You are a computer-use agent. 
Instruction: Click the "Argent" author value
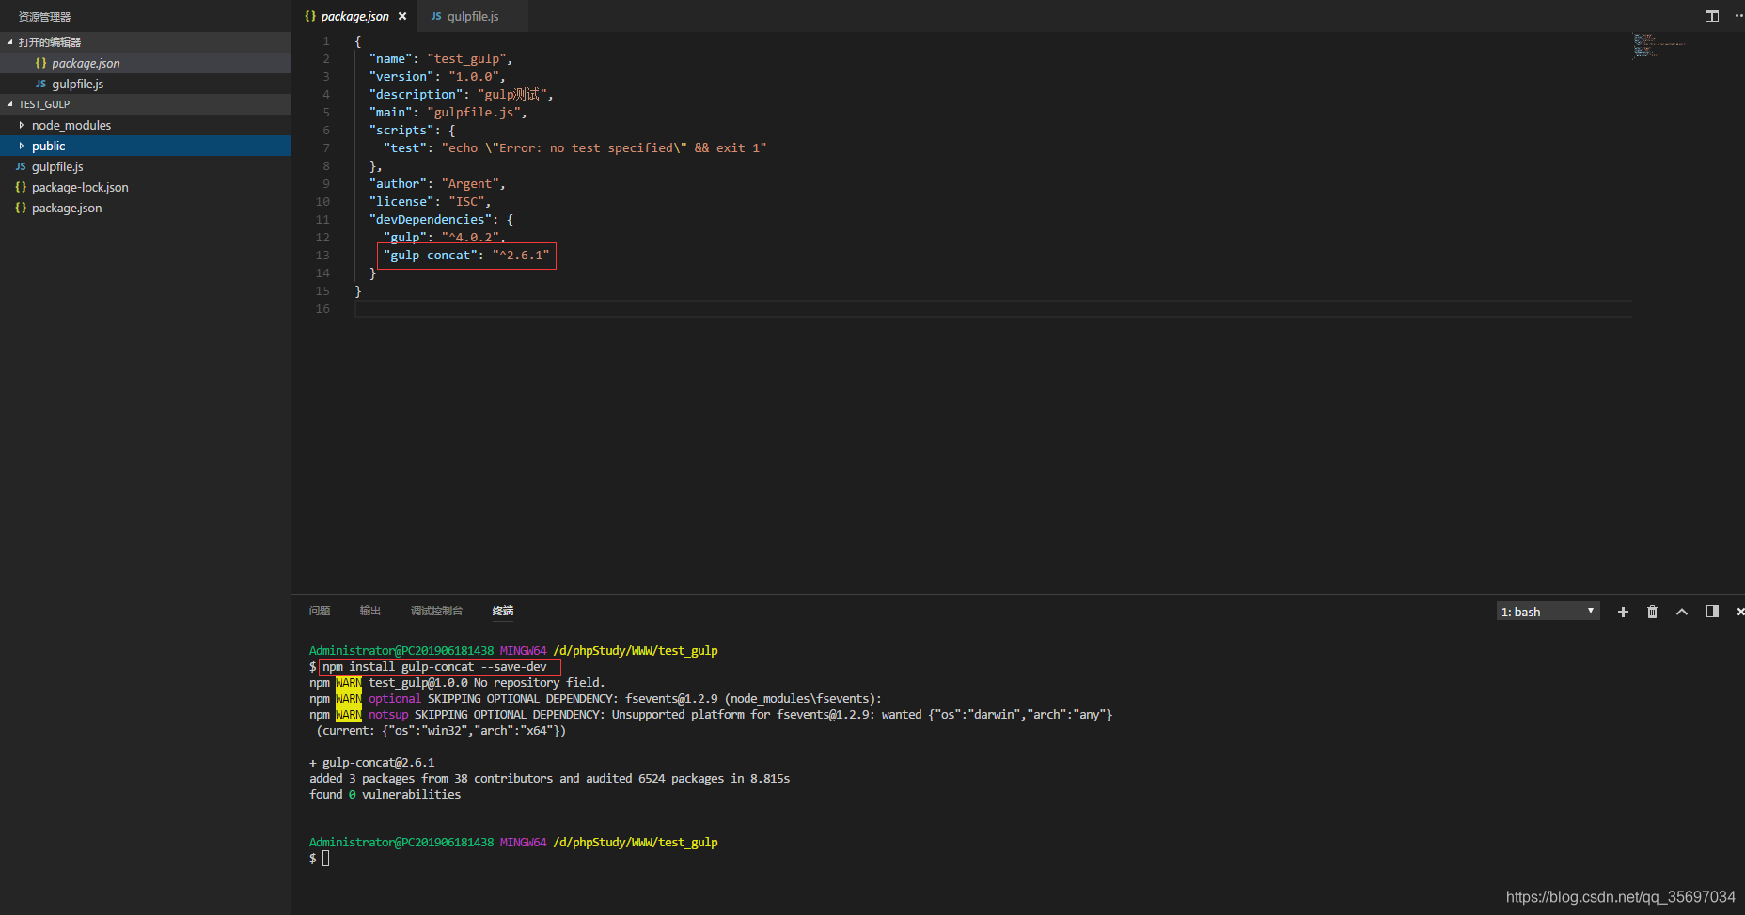(x=470, y=184)
